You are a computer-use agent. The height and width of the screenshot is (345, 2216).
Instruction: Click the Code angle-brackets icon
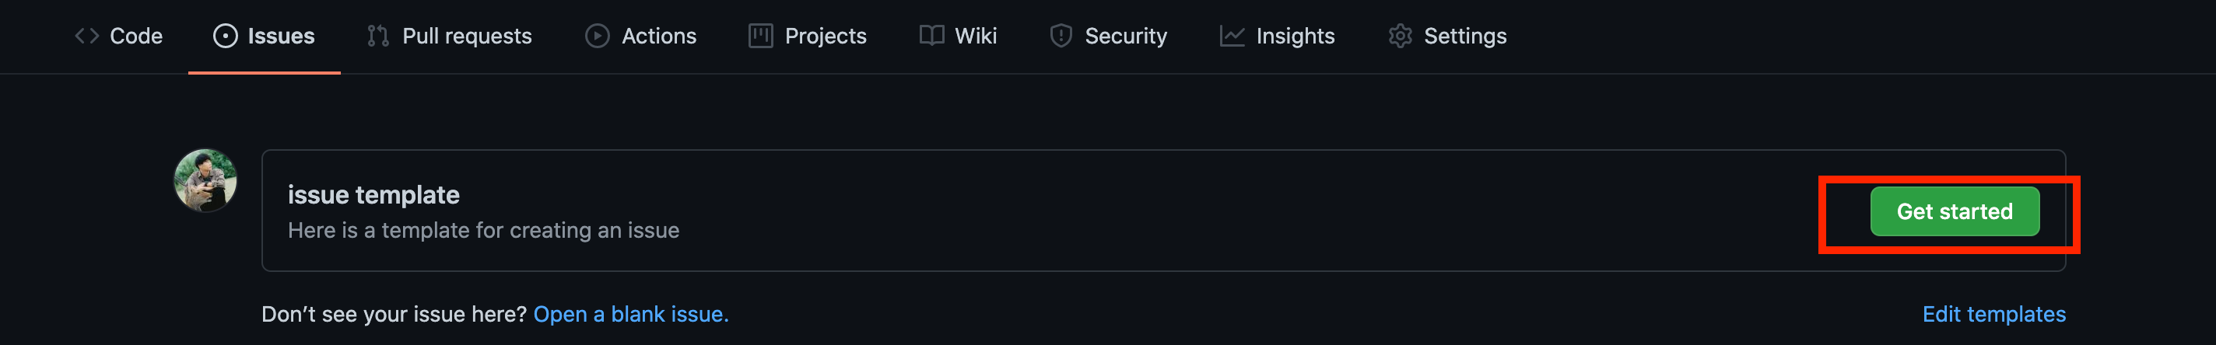86,36
